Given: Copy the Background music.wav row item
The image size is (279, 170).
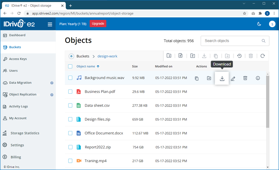Looking at the screenshot, I should tap(197, 78).
